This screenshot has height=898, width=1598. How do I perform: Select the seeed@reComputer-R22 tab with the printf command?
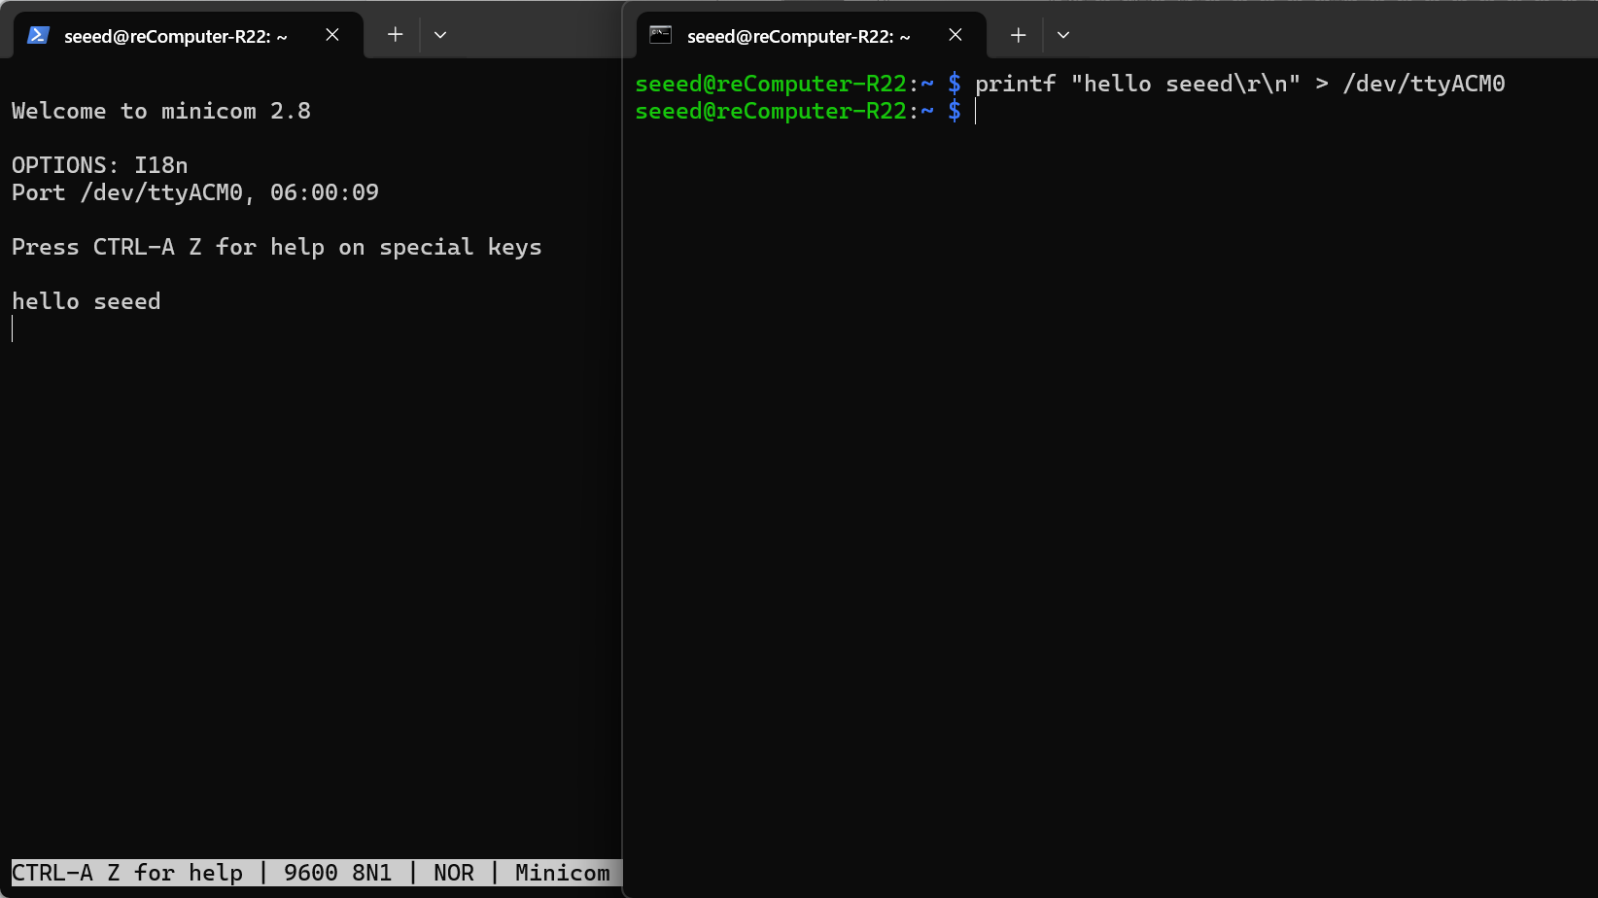(x=798, y=37)
